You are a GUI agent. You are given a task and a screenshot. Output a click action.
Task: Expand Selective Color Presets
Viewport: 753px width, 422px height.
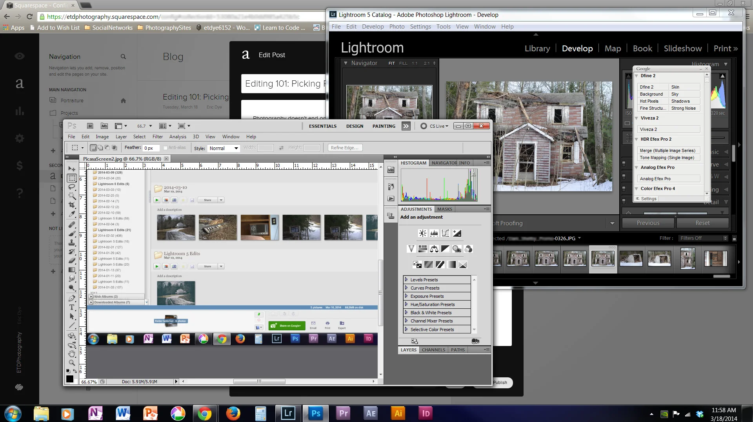[406, 329]
